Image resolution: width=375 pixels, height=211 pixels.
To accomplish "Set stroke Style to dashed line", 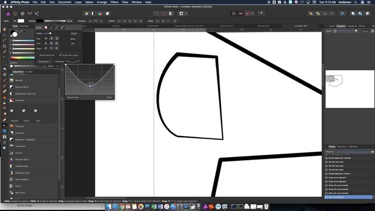I will click(x=57, y=28).
